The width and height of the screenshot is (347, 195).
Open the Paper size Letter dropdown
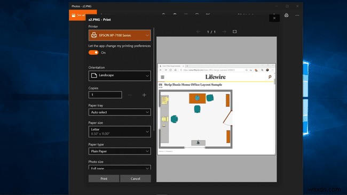[120, 132]
